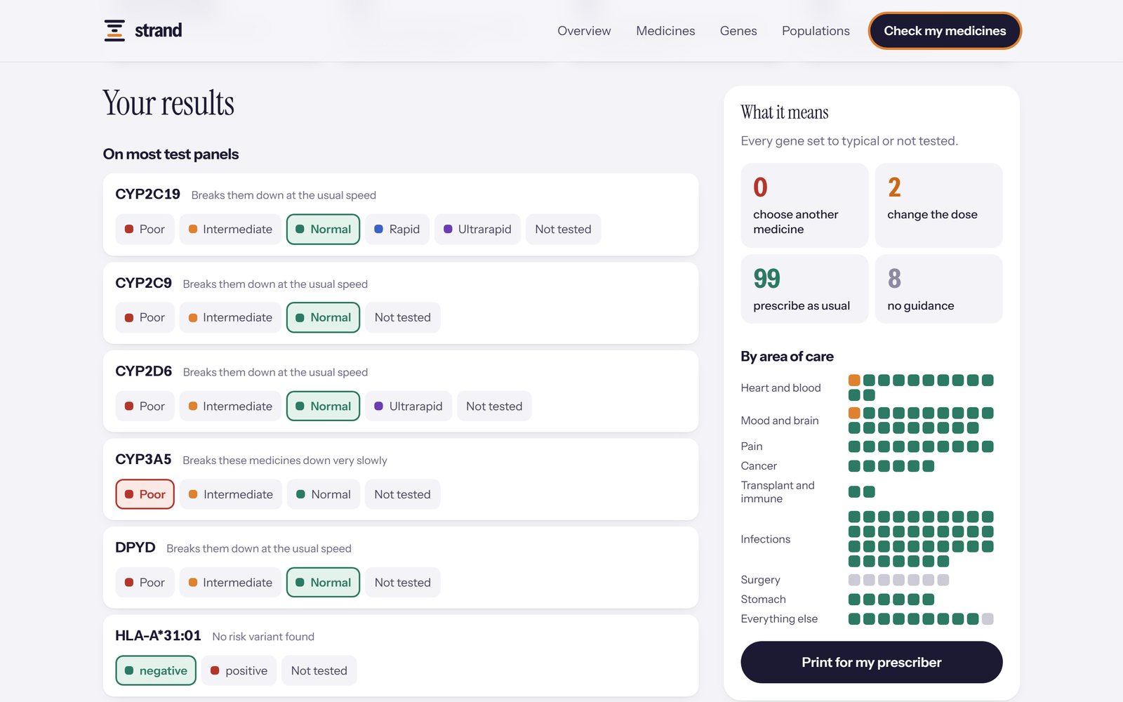This screenshot has height=702, width=1123.
Task: Select negative for HLA-A*31:01
Action: 156,670
